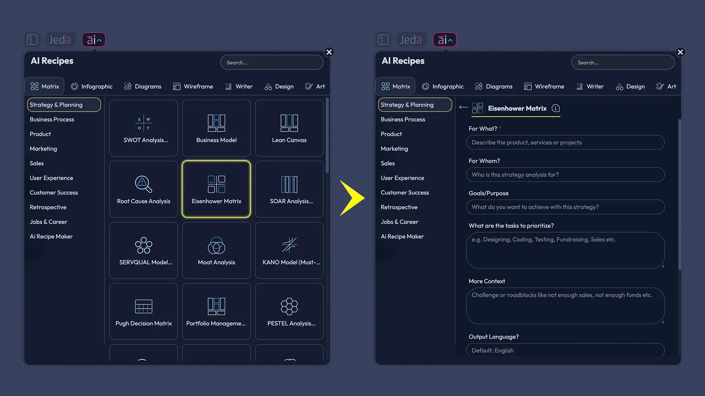705x396 pixels.
Task: Switch to the Infographic tab on left panel
Action: pos(92,87)
